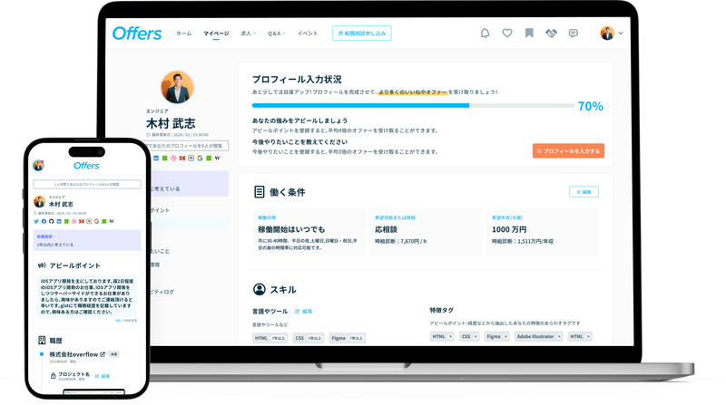This screenshot has height=405, width=726.
Task: Click the Facebook icon on phone profile
Action: click(44, 221)
